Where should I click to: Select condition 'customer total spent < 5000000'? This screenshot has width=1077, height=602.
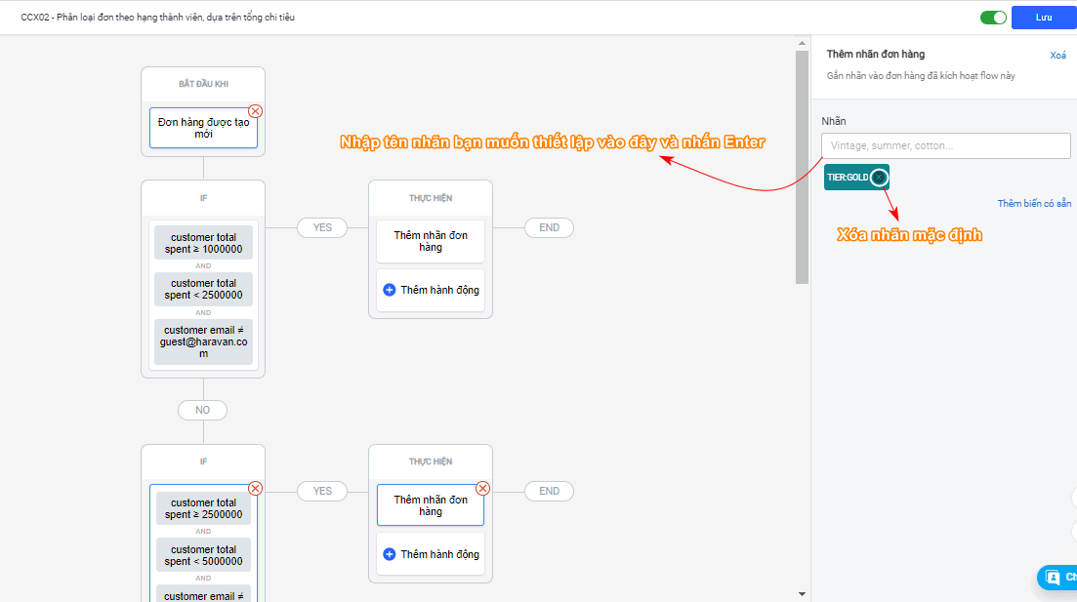pyautogui.click(x=203, y=555)
